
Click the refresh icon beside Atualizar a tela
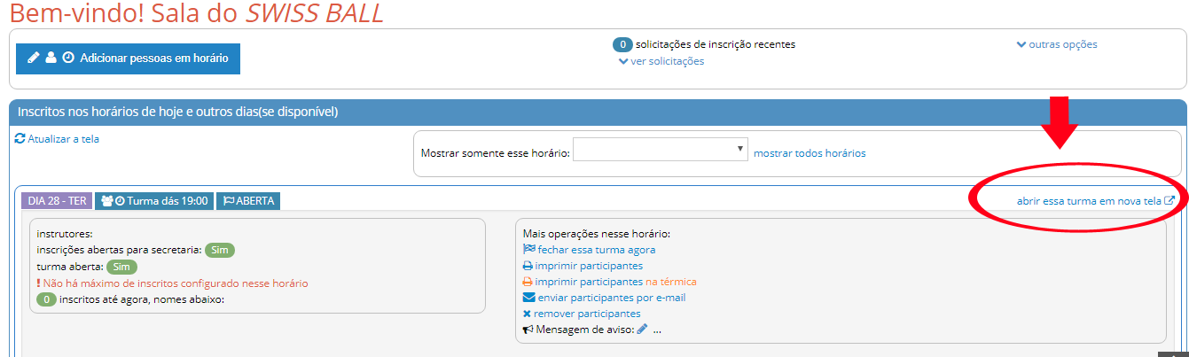(20, 139)
